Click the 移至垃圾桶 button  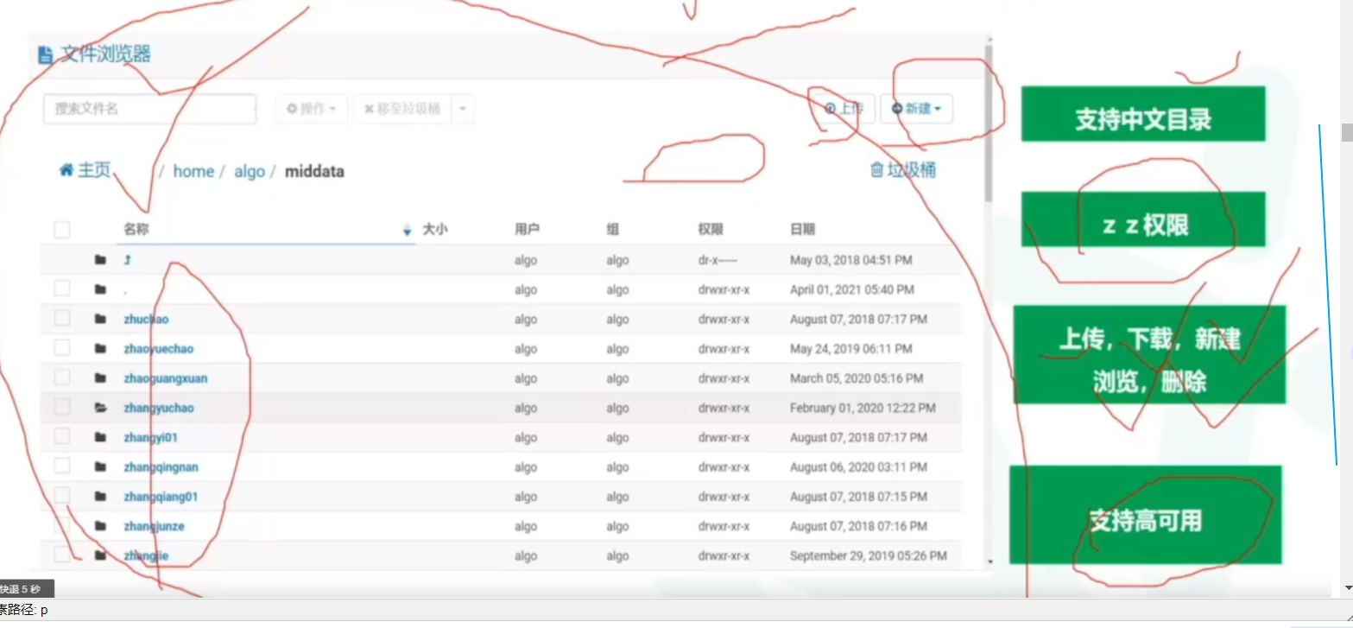pyautogui.click(x=402, y=109)
